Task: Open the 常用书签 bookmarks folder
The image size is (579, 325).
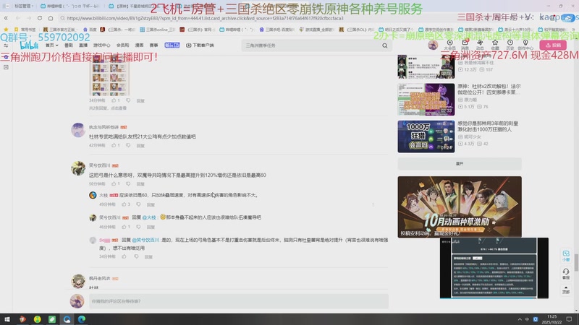Action: (25, 29)
